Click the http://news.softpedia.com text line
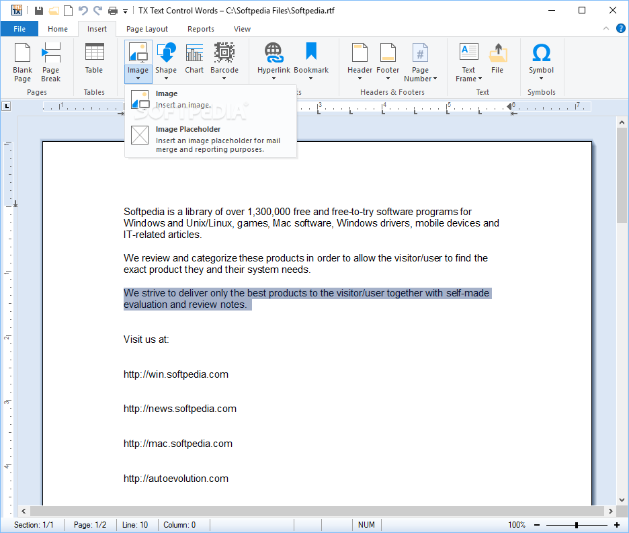This screenshot has height=533, width=629. 180,409
